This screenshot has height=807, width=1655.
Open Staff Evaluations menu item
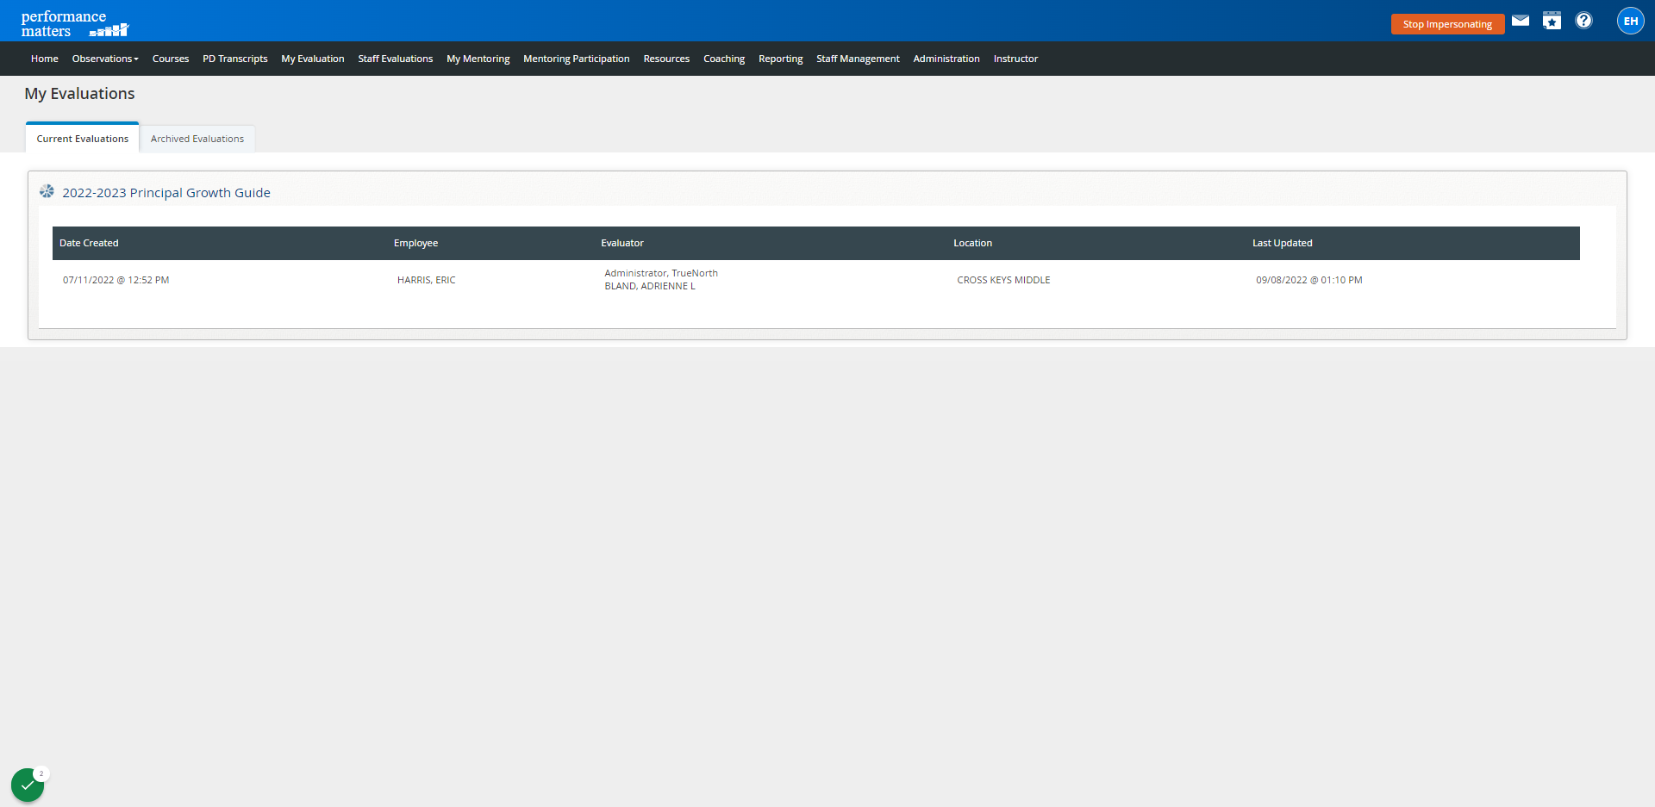(396, 59)
